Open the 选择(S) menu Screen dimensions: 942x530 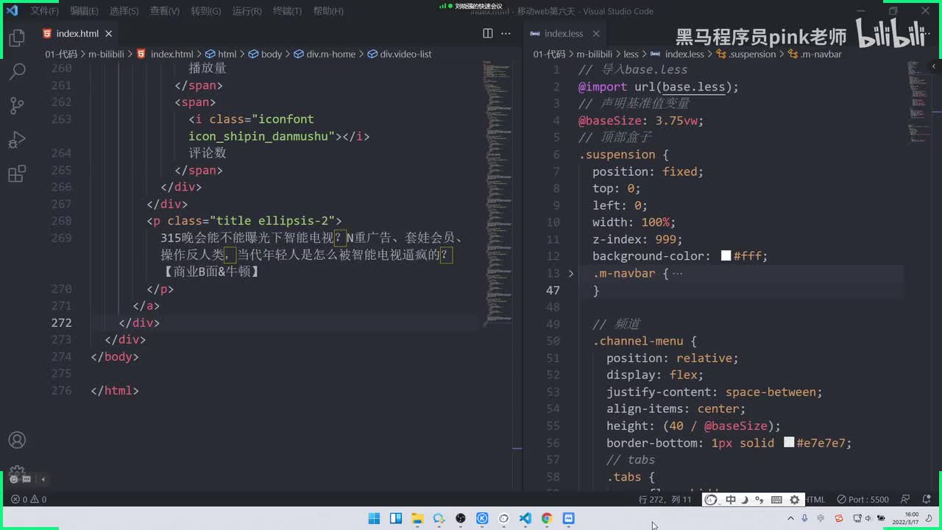[x=124, y=11]
